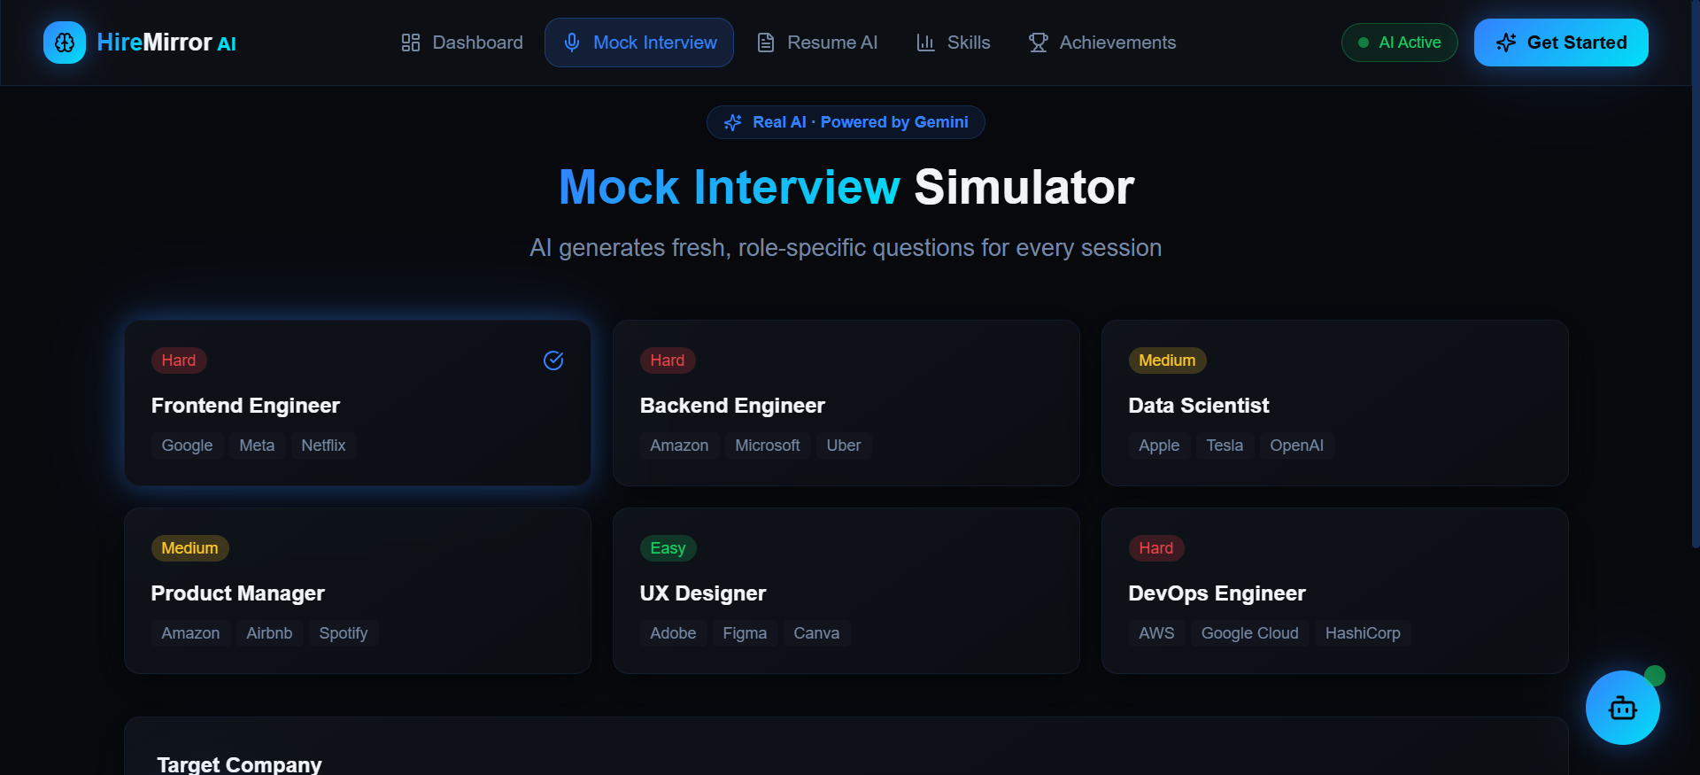1700x775 pixels.
Task: Click the Airbnb company tag
Action: click(x=269, y=633)
